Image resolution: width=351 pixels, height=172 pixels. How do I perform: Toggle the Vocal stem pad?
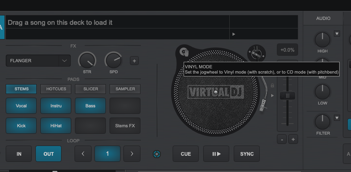click(x=21, y=106)
